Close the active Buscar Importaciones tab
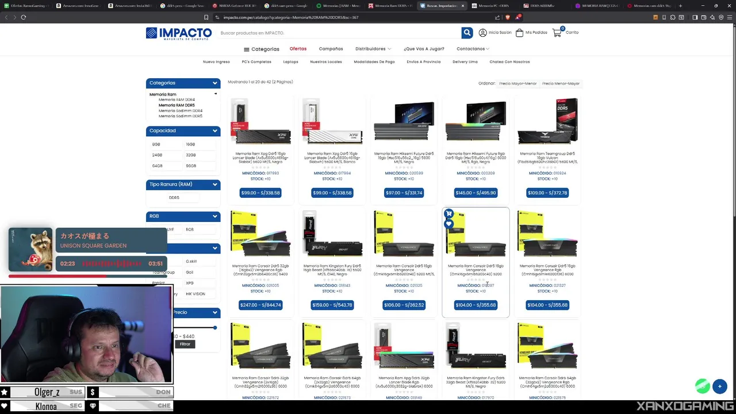 point(462,6)
